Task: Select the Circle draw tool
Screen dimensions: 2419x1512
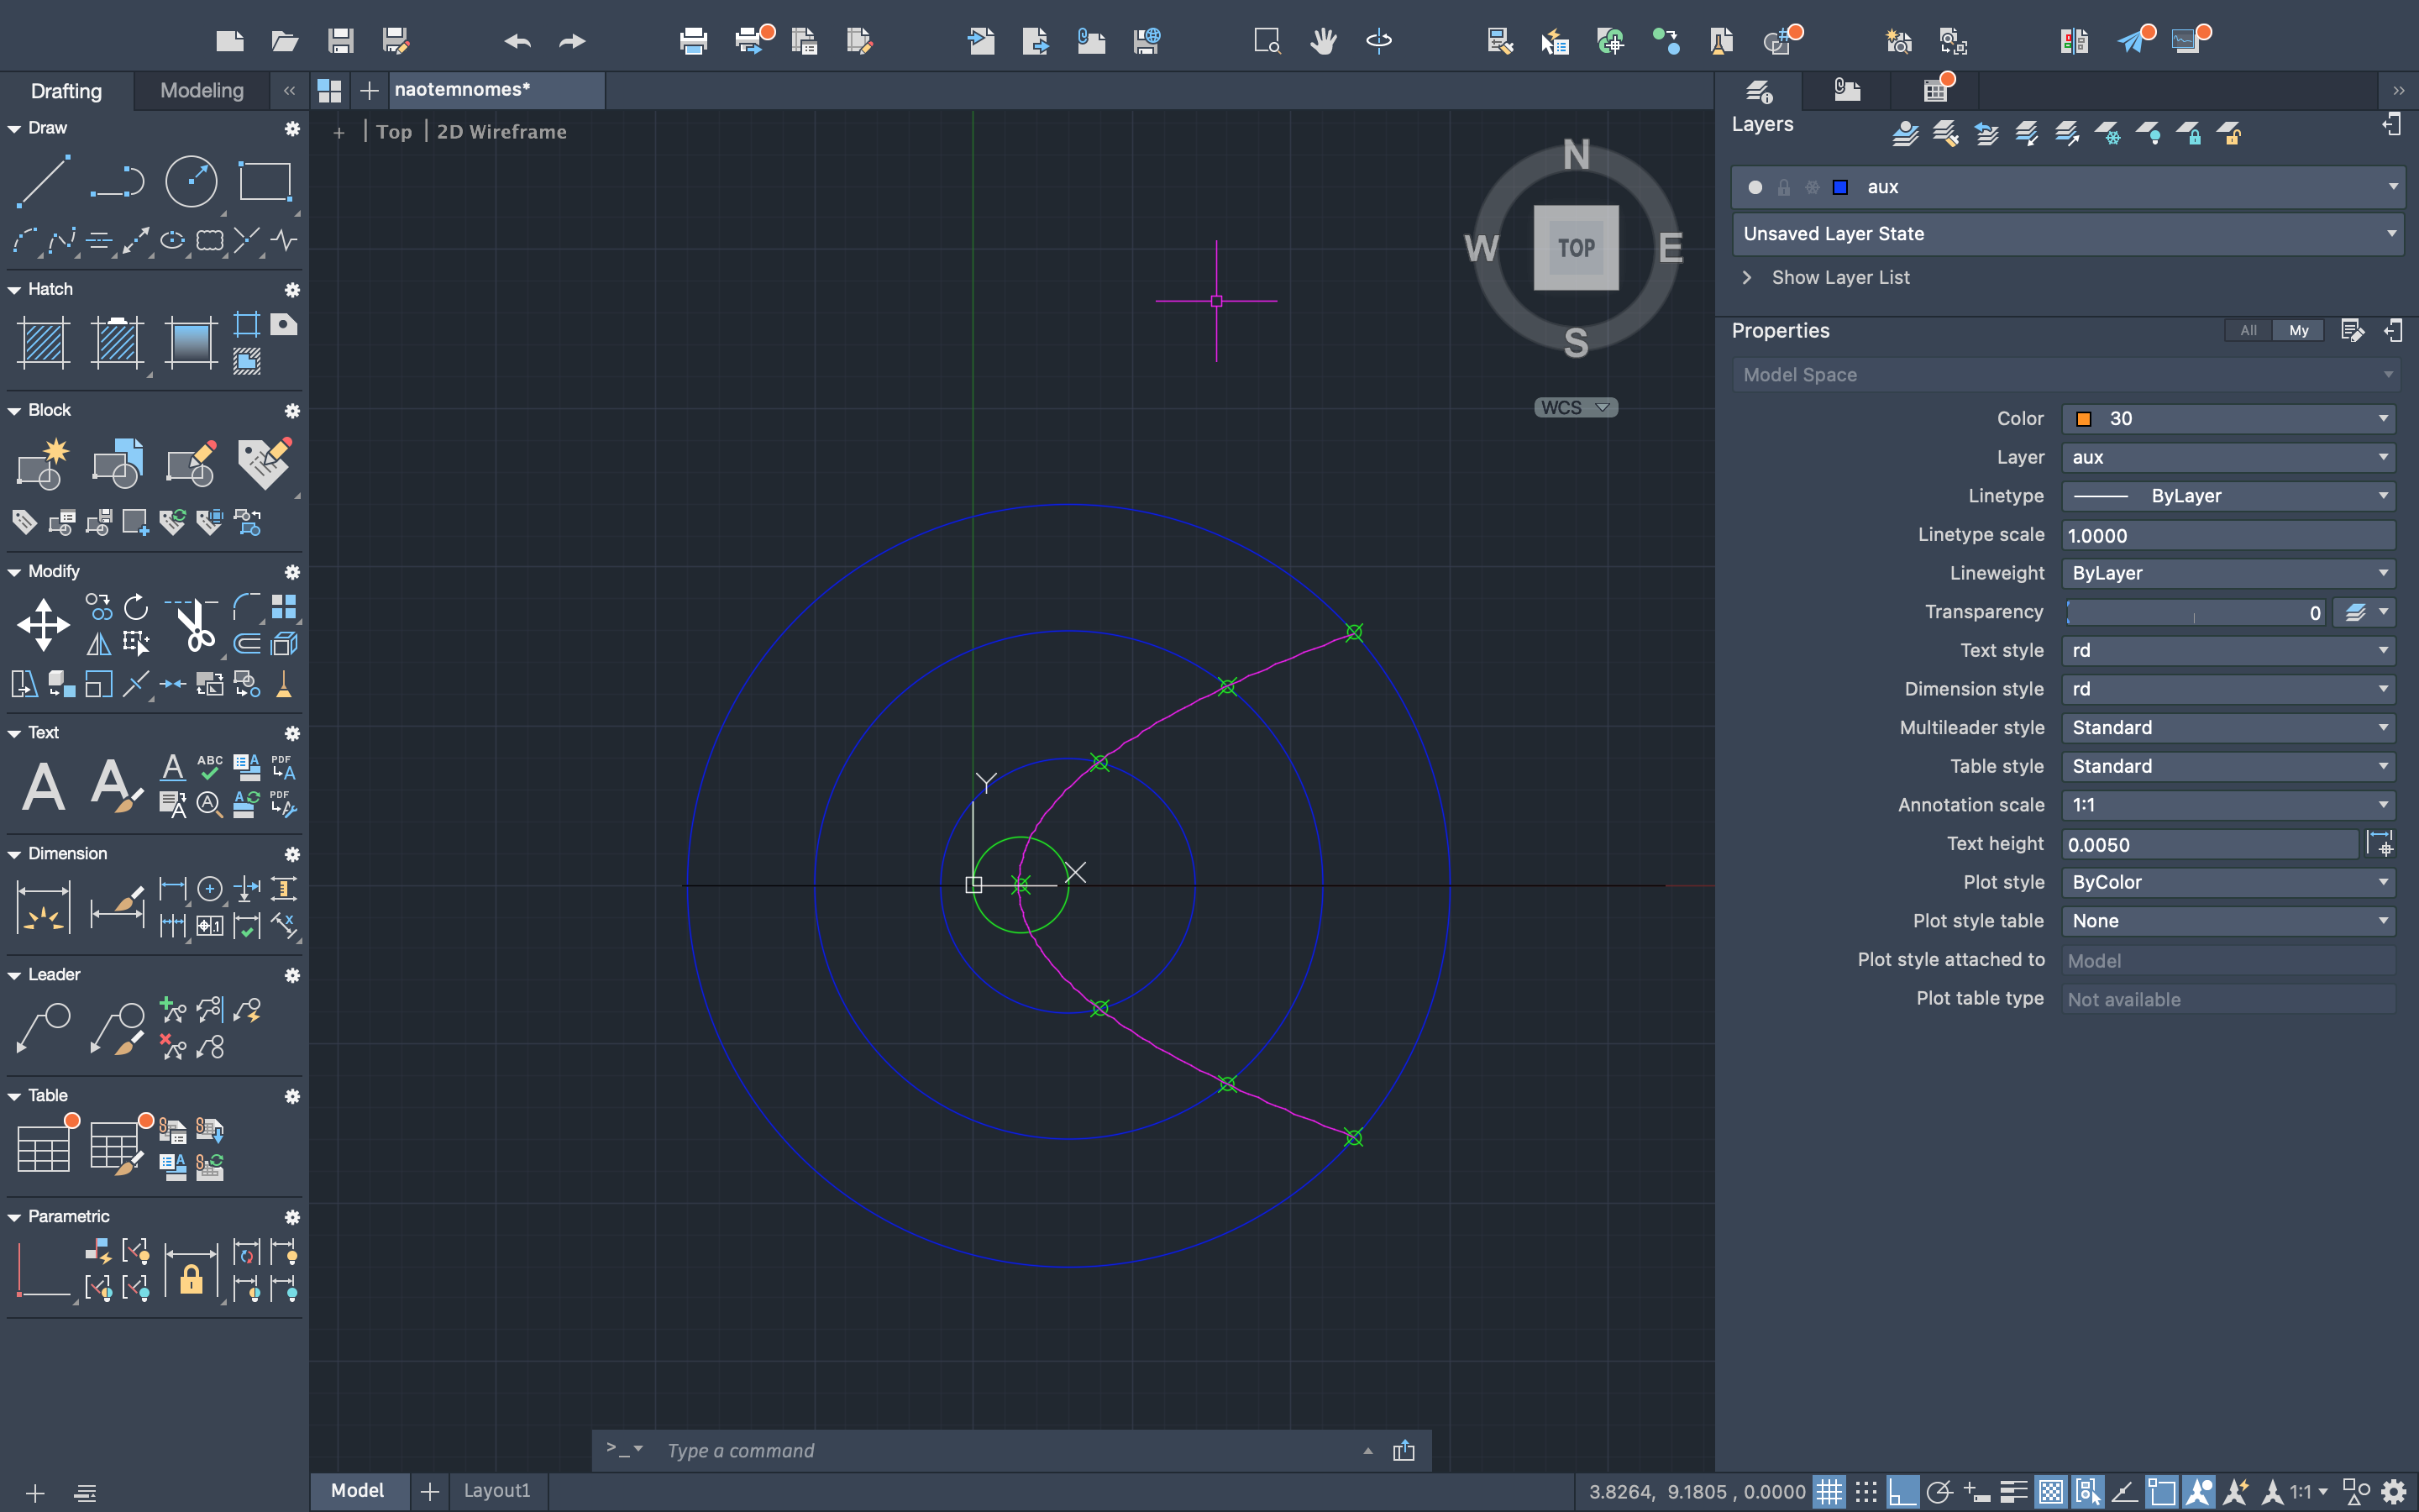Action: pos(190,182)
